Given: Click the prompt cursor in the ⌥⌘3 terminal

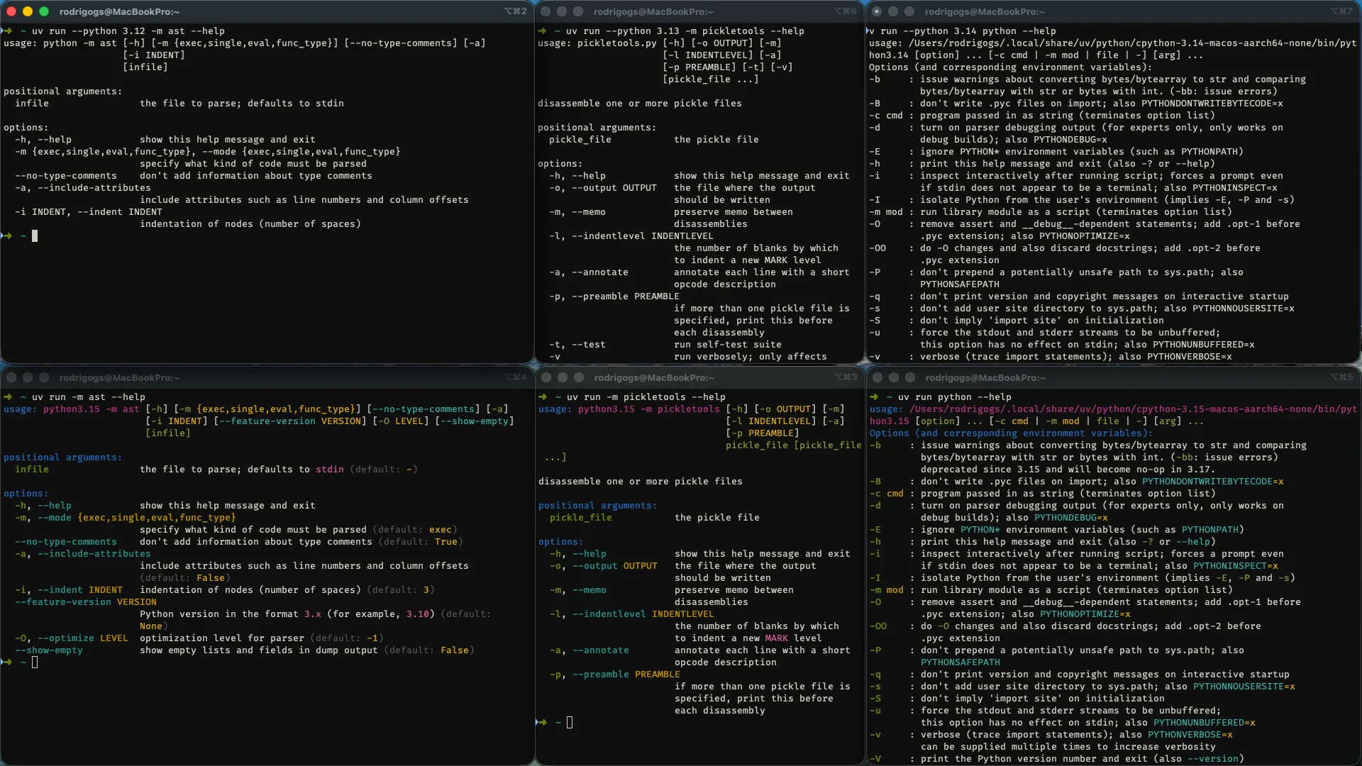Looking at the screenshot, I should coord(570,723).
